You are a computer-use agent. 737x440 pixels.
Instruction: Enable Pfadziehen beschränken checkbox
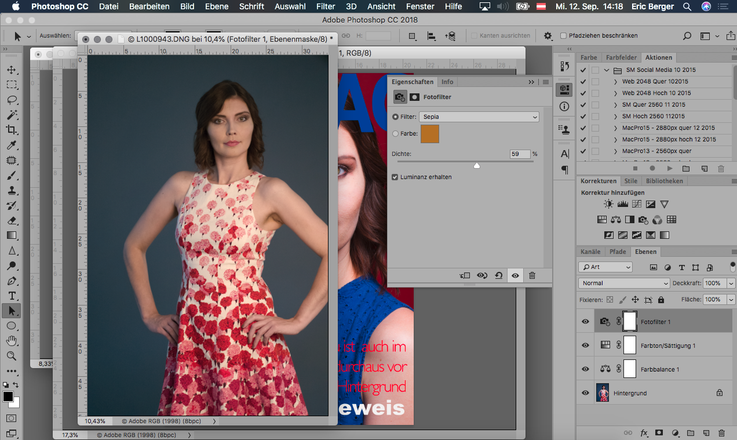(x=563, y=36)
